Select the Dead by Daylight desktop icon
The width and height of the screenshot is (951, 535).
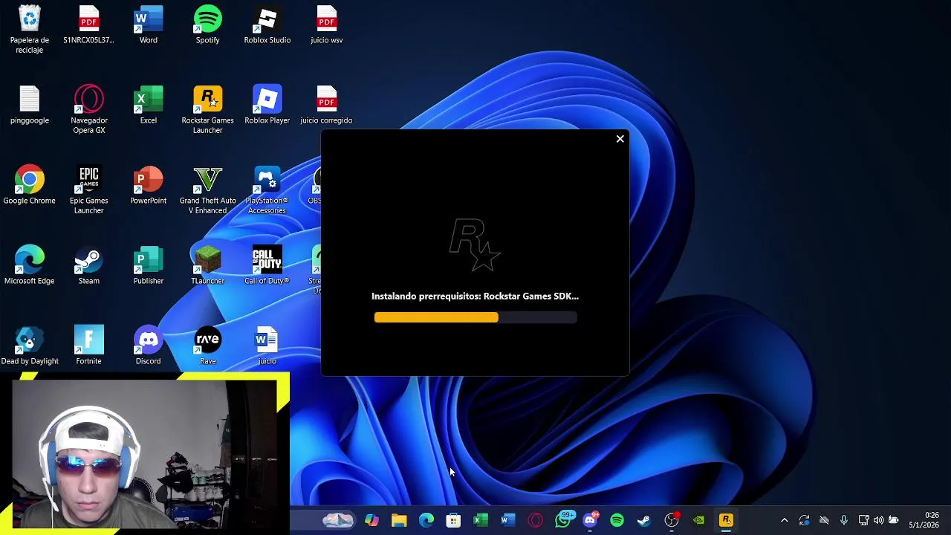pyautogui.click(x=30, y=346)
